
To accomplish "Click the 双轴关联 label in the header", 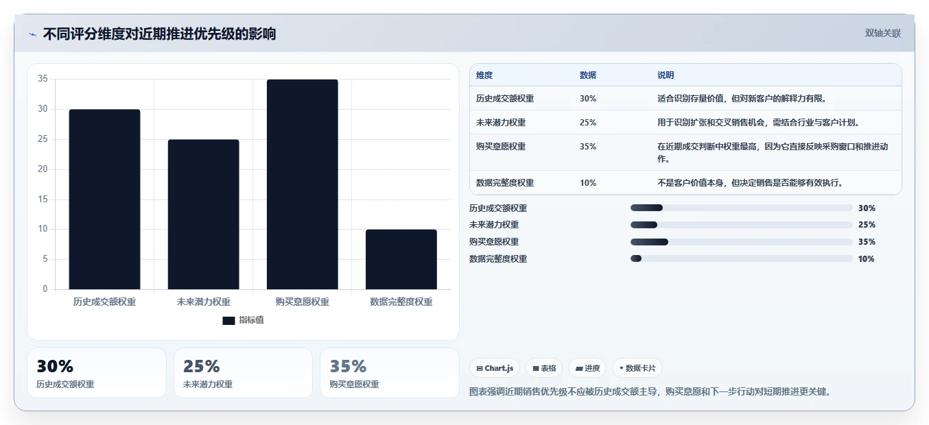I will 883,33.
